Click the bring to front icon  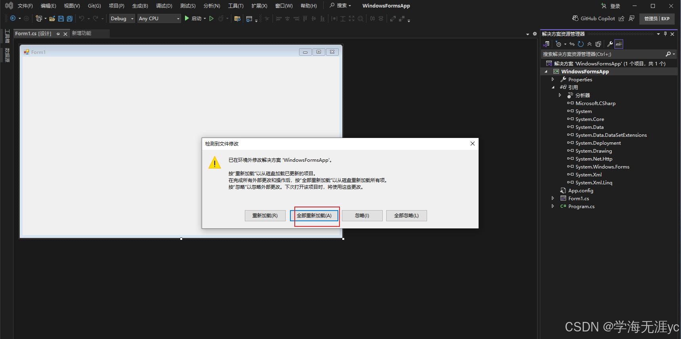(x=393, y=18)
